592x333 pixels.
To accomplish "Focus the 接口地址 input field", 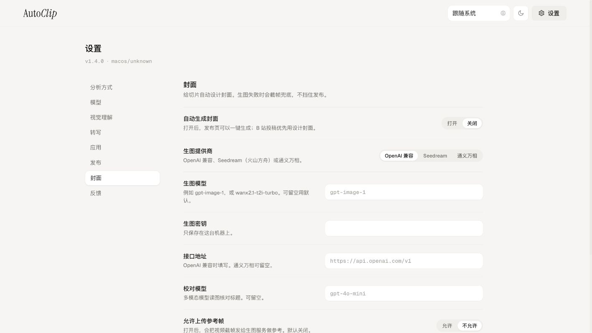I will click(404, 261).
